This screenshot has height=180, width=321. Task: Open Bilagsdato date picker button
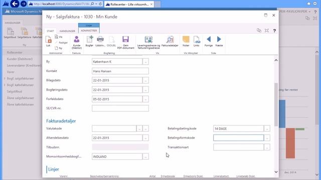145,80
